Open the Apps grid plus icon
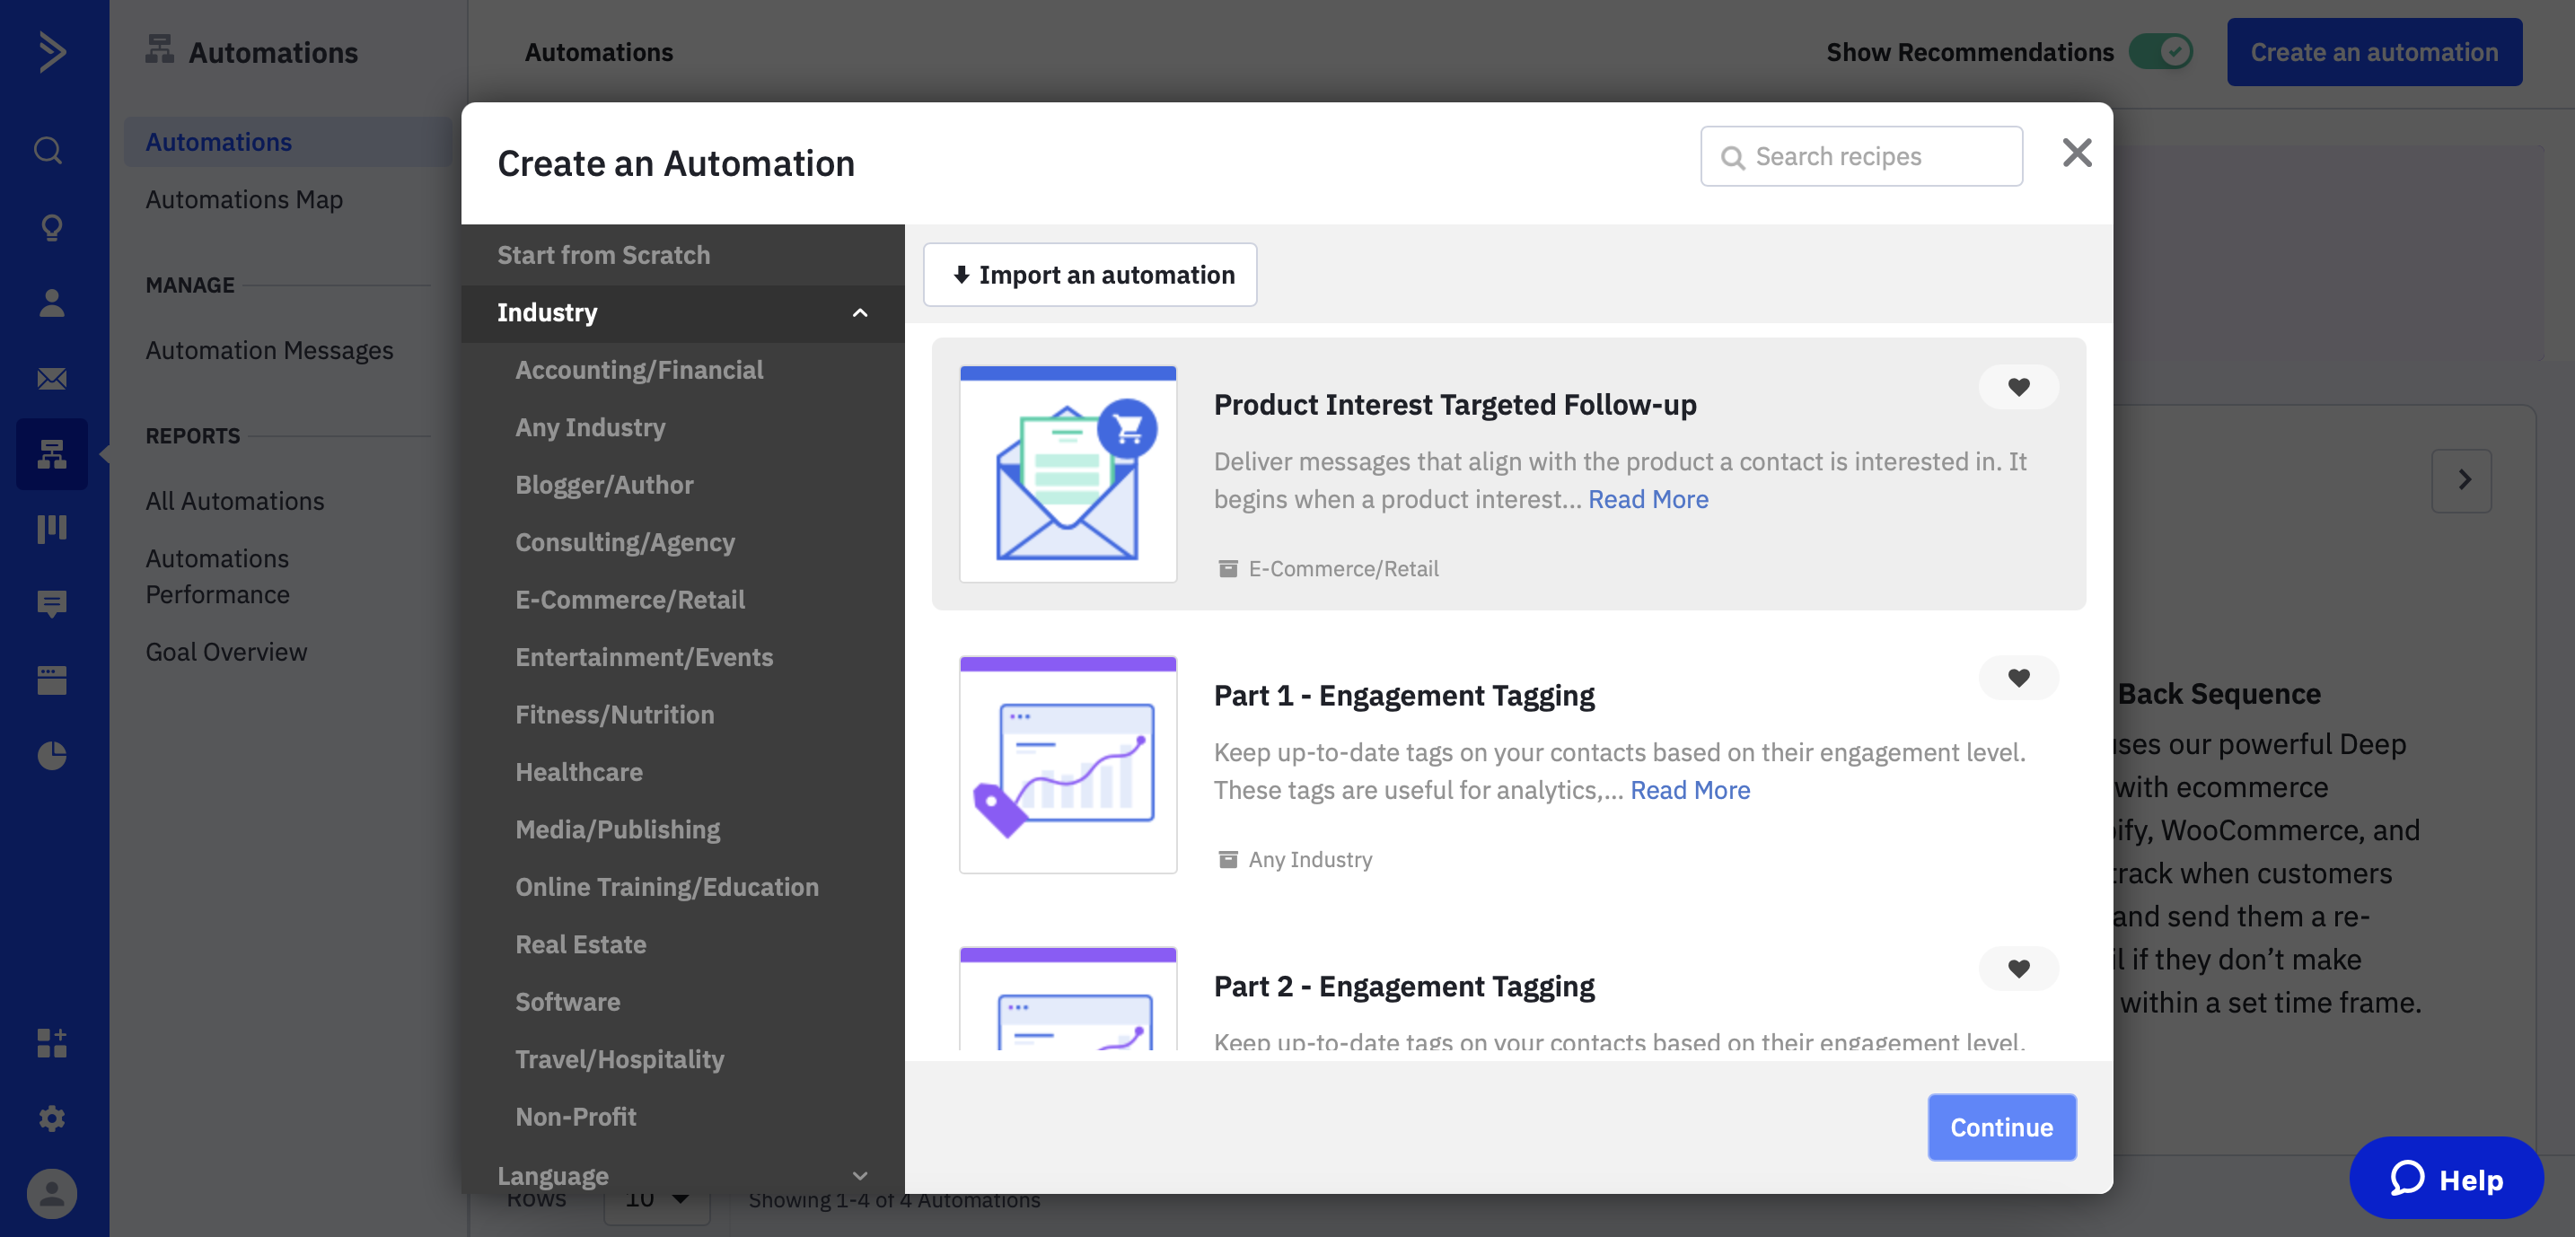This screenshot has width=2575, height=1237. pos(51,1042)
